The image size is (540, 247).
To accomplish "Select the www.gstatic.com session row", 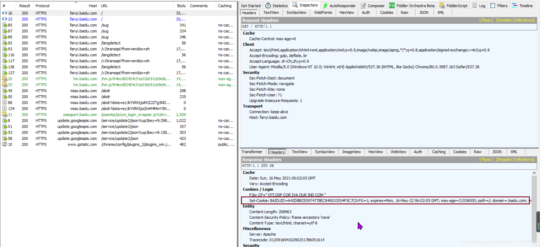I will [119, 144].
